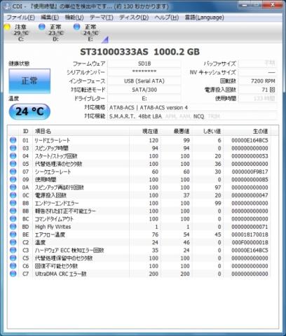This screenshot has width=286, height=336.
Task: Click the serial number field with asterisks
Action: tap(144, 72)
